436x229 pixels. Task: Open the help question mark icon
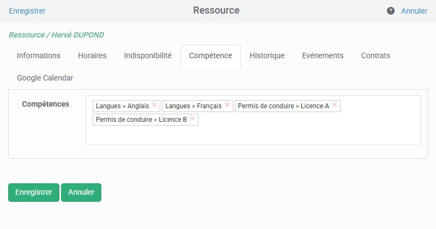pyautogui.click(x=390, y=11)
